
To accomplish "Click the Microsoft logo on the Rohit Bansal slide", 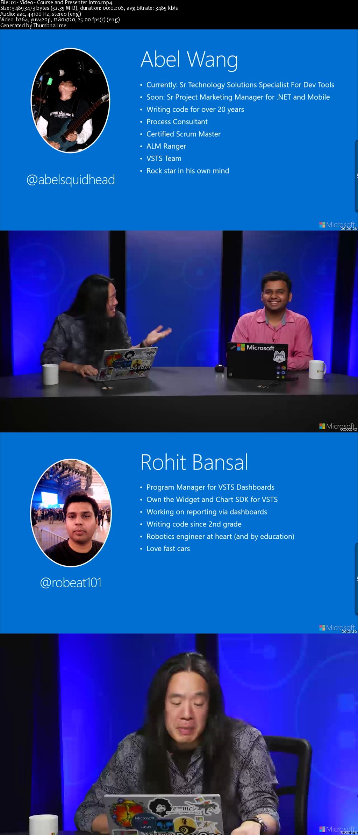I will (x=337, y=628).
